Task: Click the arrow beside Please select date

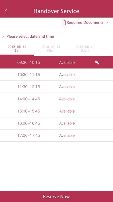Action: (x=3, y=37)
